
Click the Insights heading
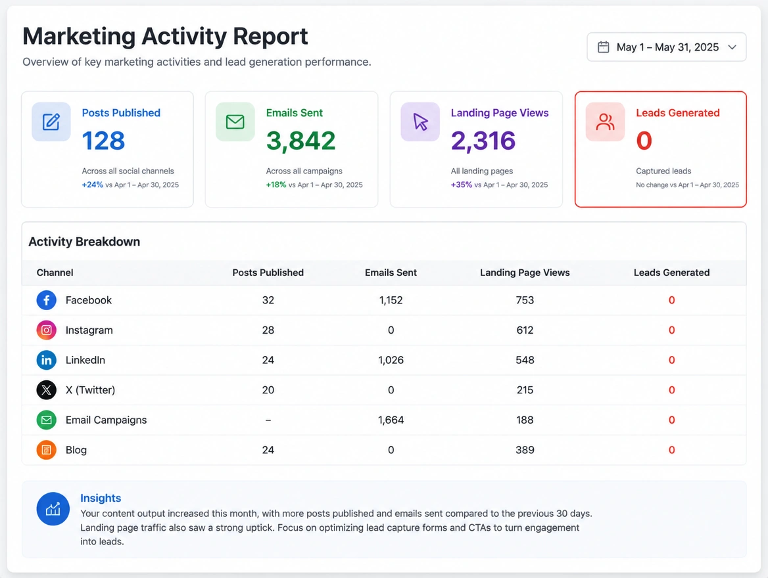click(101, 498)
